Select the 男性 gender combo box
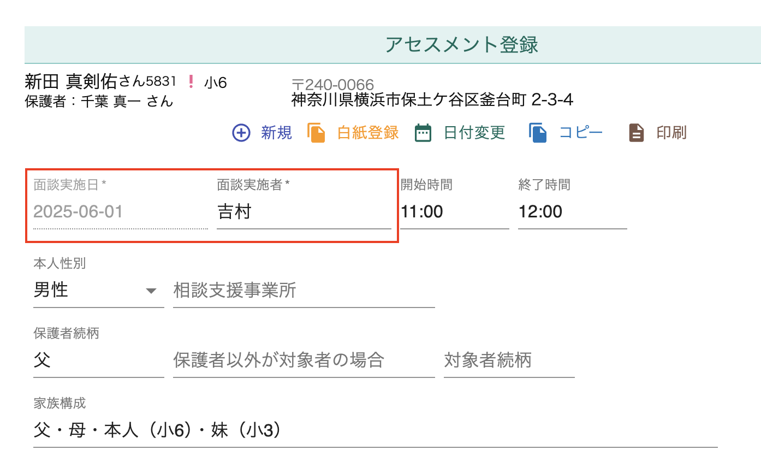This screenshot has height=473, width=761. (x=87, y=291)
